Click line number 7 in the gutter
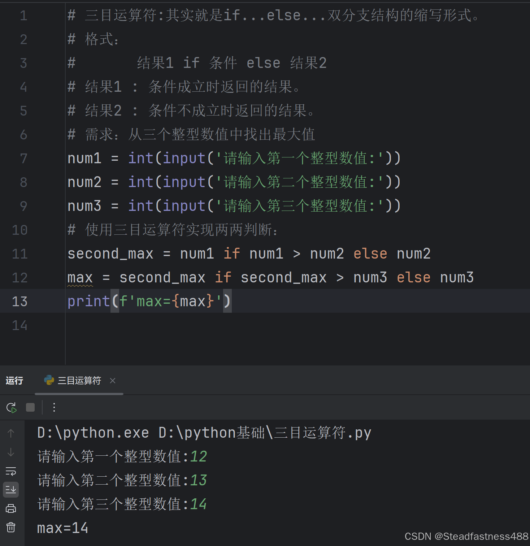Viewport: 530px width, 546px height. (23, 158)
